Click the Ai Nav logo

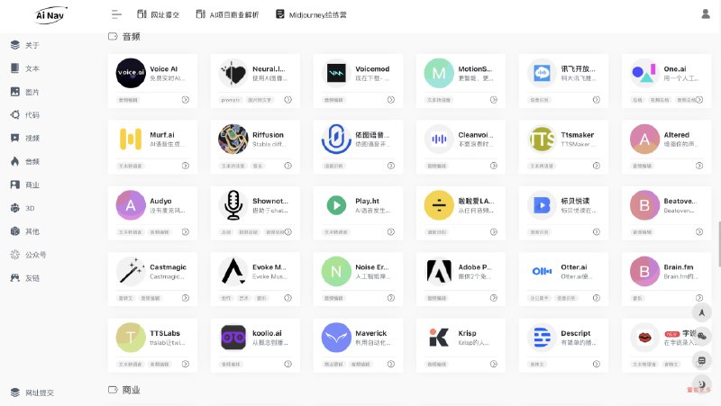(x=51, y=15)
